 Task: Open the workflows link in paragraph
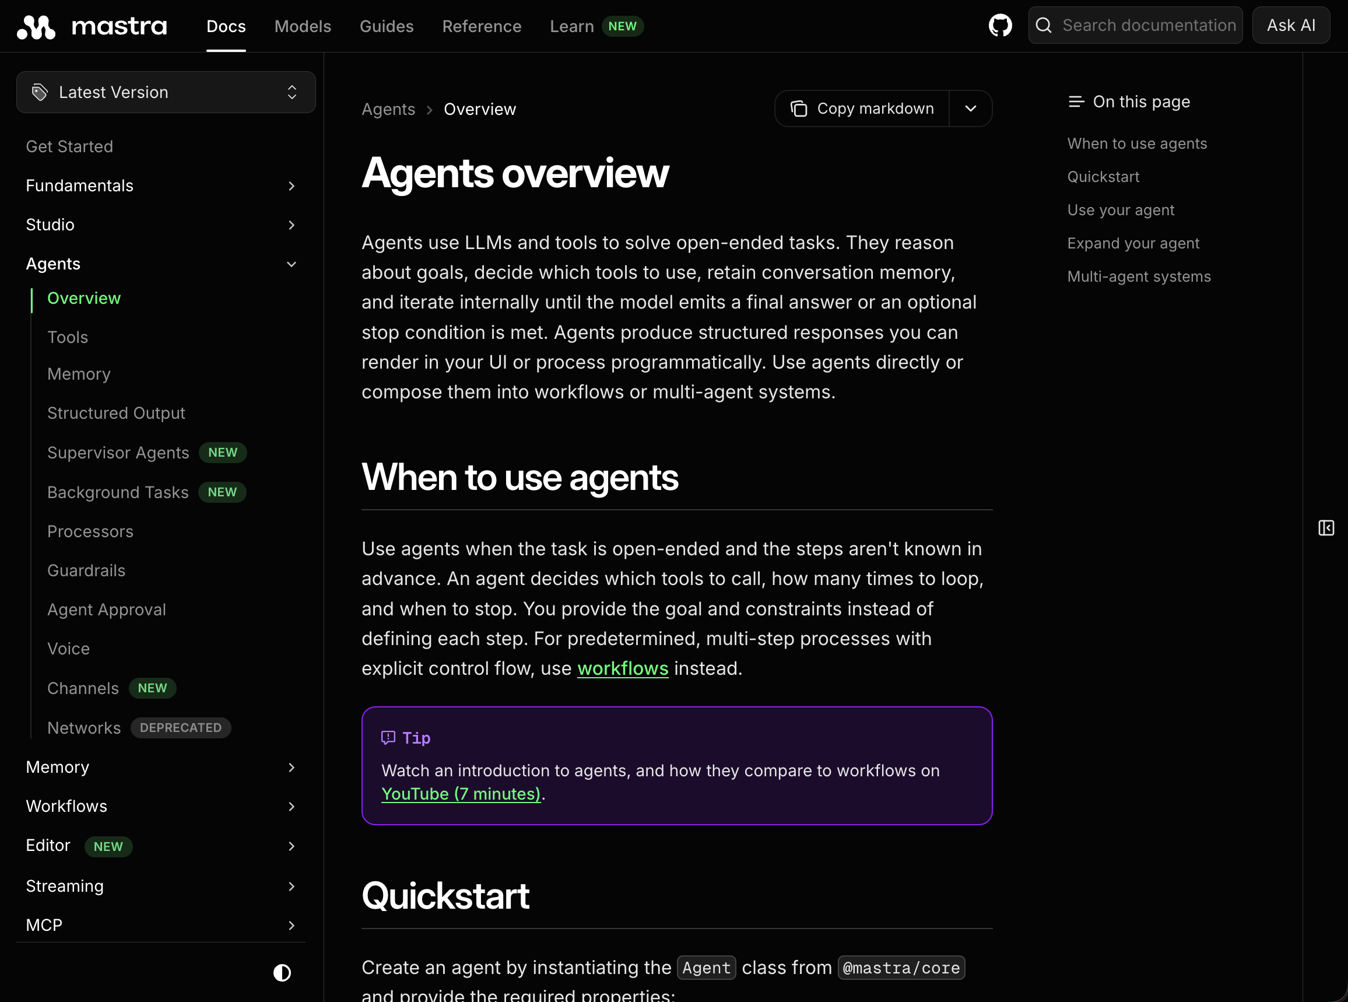[623, 668]
